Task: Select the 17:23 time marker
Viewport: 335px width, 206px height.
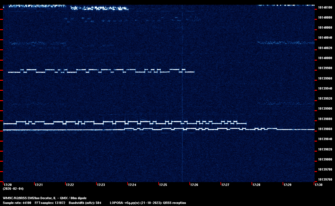Action: coord(101,185)
